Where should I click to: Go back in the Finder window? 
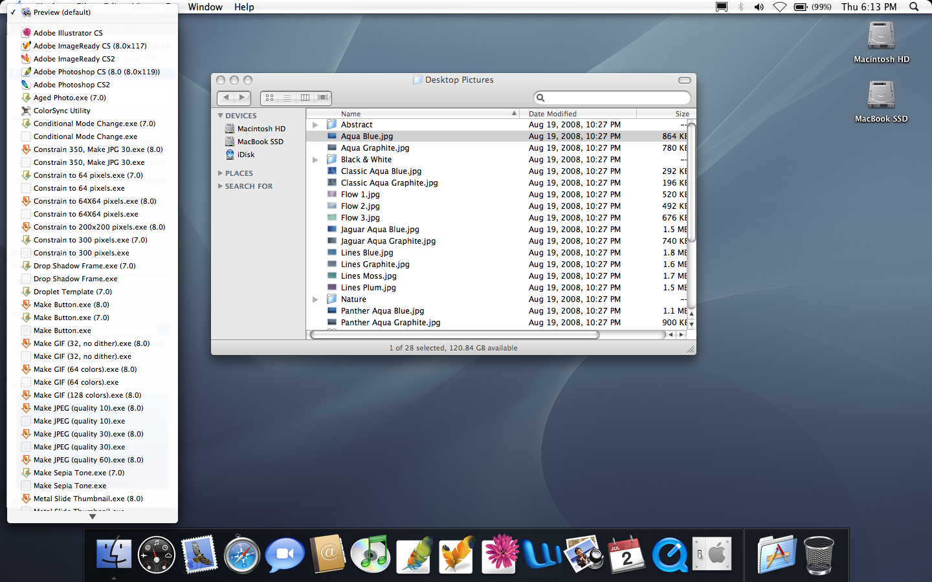tap(226, 98)
